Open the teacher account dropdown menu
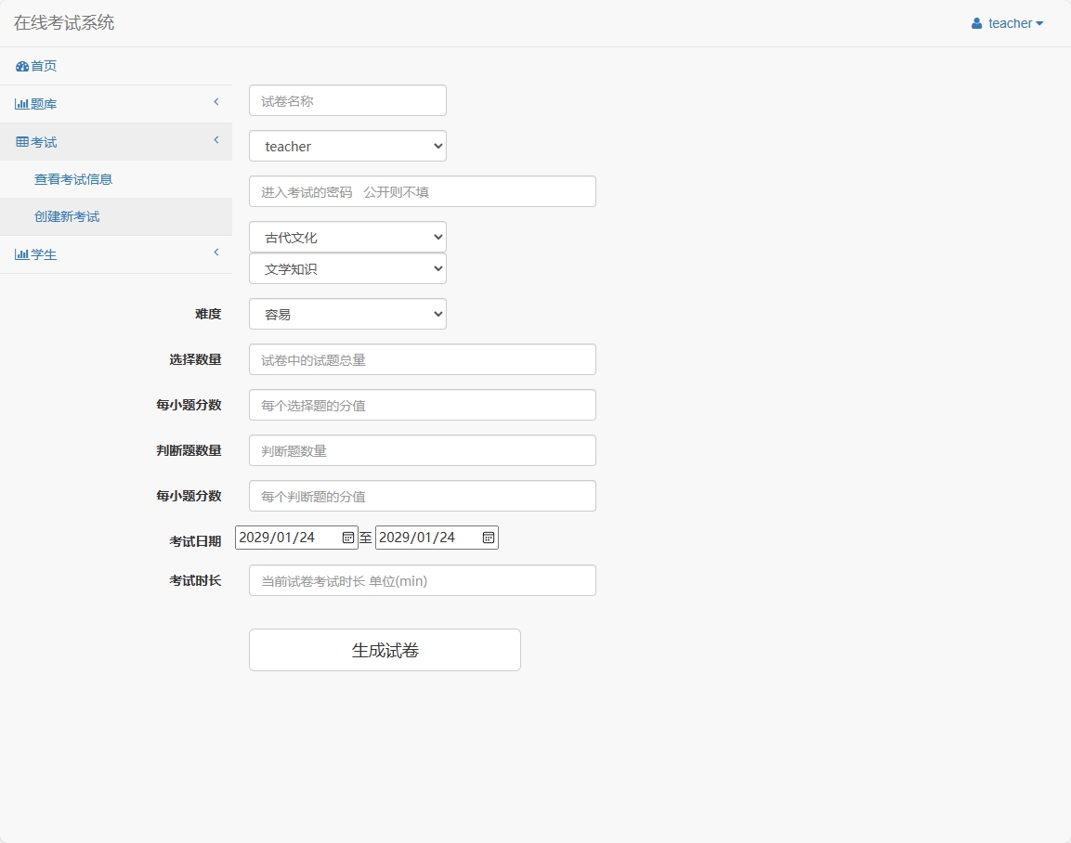 click(1008, 23)
